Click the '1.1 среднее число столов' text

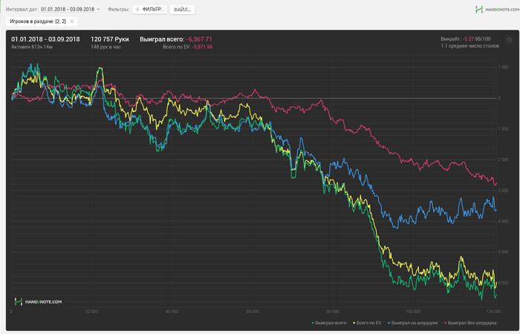coord(469,46)
